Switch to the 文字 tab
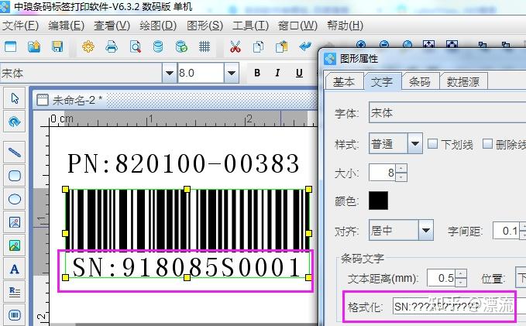 pyautogui.click(x=382, y=81)
